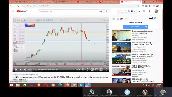Viewport: 172px width, 97px height.
Task: Launch Firefox from the taskbar
Action: click(x=67, y=85)
